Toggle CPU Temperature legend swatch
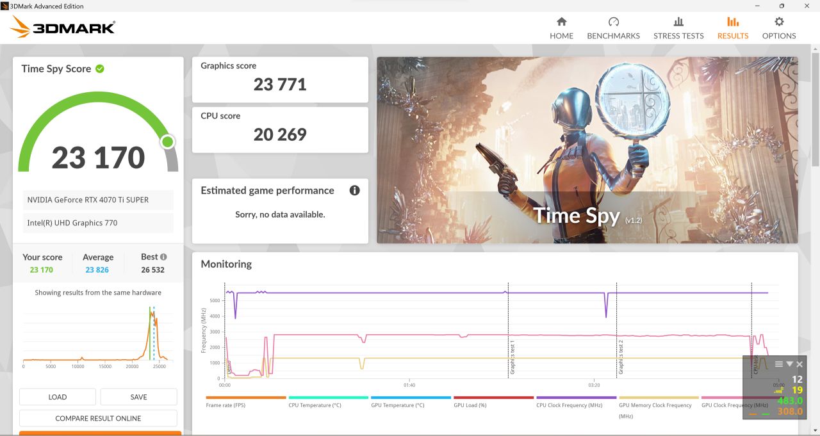The height and width of the screenshot is (436, 820). tap(329, 398)
